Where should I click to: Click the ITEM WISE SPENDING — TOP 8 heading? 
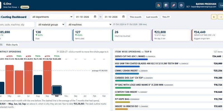[133, 52]
